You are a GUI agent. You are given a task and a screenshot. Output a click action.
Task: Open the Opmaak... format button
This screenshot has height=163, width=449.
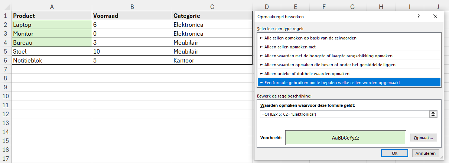423,138
